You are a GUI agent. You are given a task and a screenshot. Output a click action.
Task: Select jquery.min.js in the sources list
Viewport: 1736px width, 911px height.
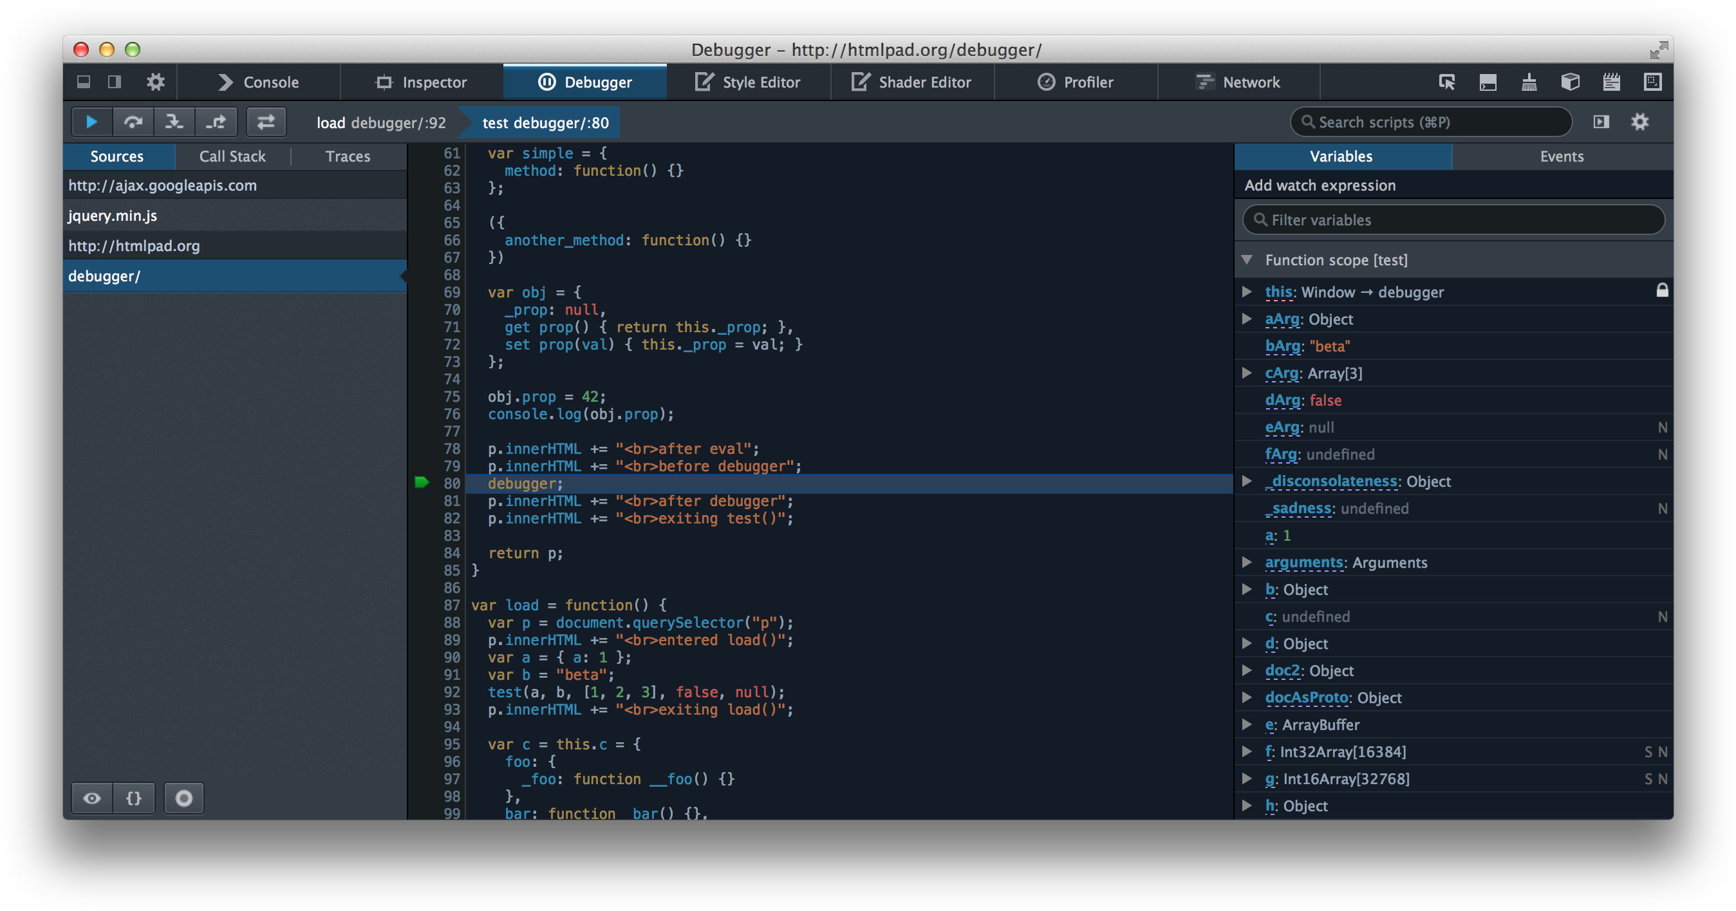pyautogui.click(x=113, y=216)
